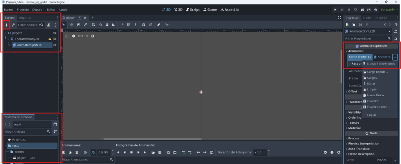Select the Move tool in the 2D toolbar

[x=72, y=25]
